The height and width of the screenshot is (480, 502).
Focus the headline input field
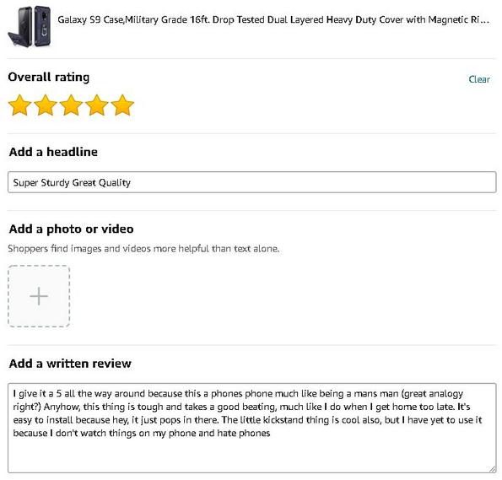click(x=252, y=182)
